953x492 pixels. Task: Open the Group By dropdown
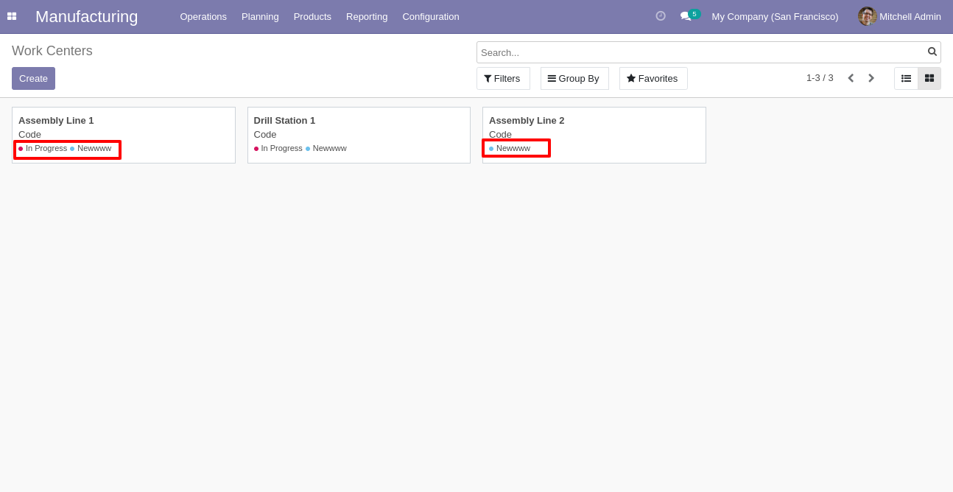pyautogui.click(x=574, y=78)
